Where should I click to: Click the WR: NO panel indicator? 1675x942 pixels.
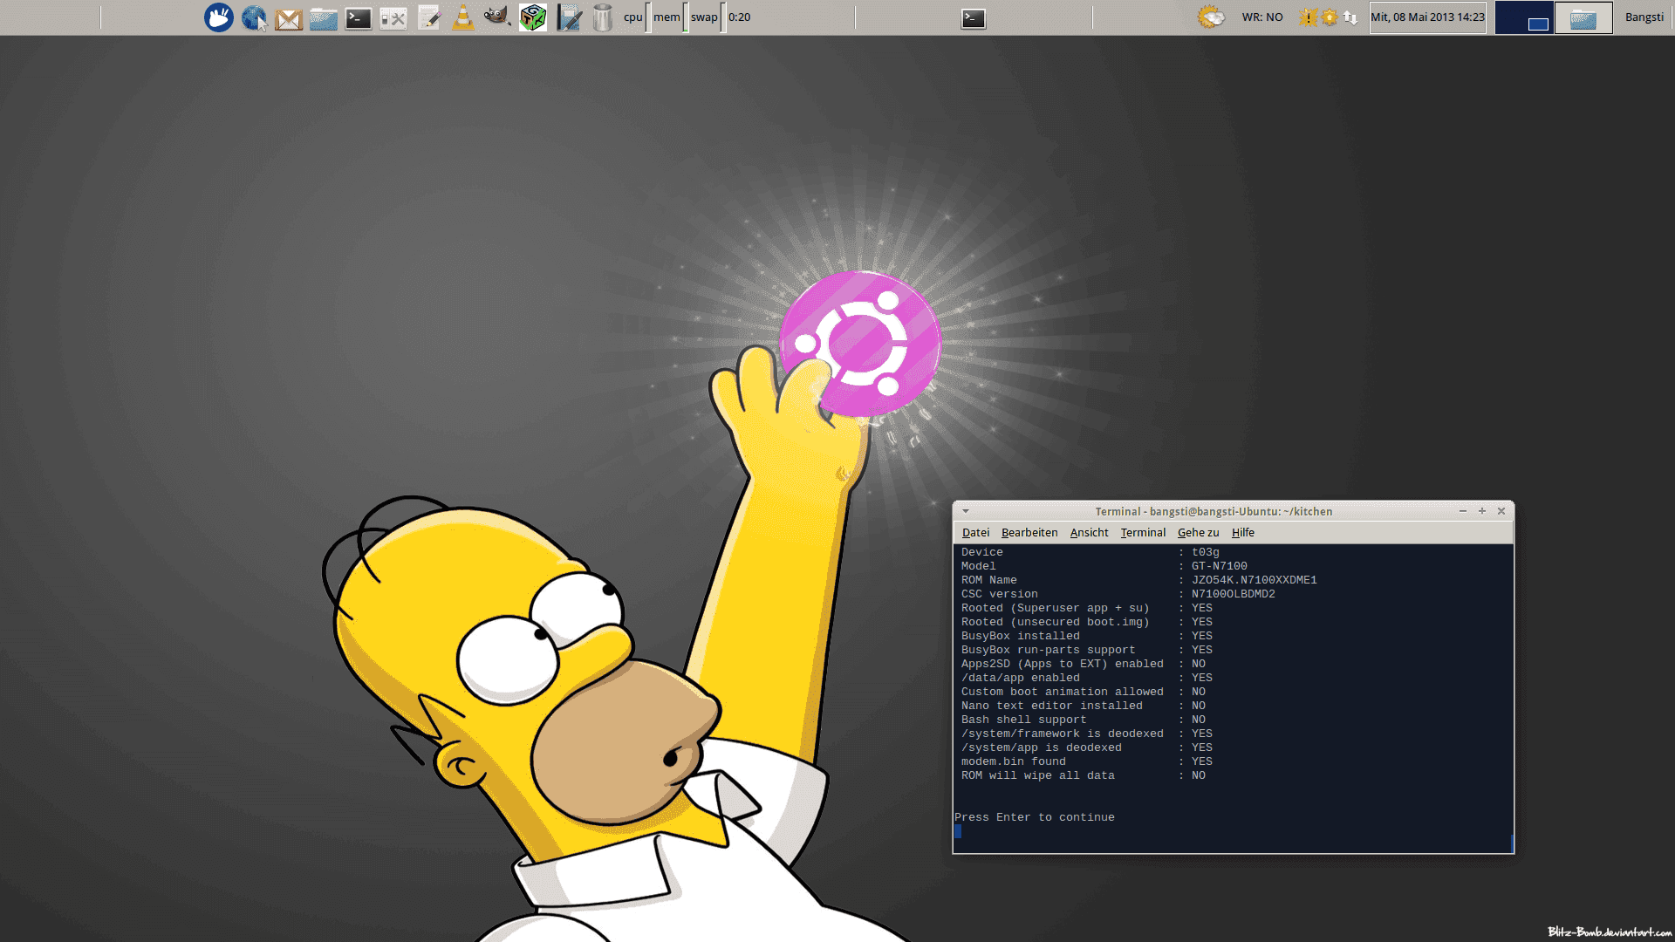[x=1262, y=17]
